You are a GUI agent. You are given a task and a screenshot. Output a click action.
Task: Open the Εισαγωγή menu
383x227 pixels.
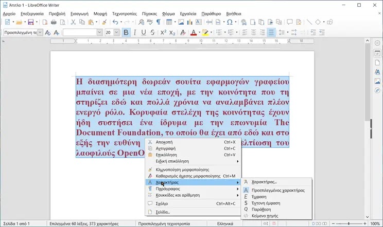79,14
